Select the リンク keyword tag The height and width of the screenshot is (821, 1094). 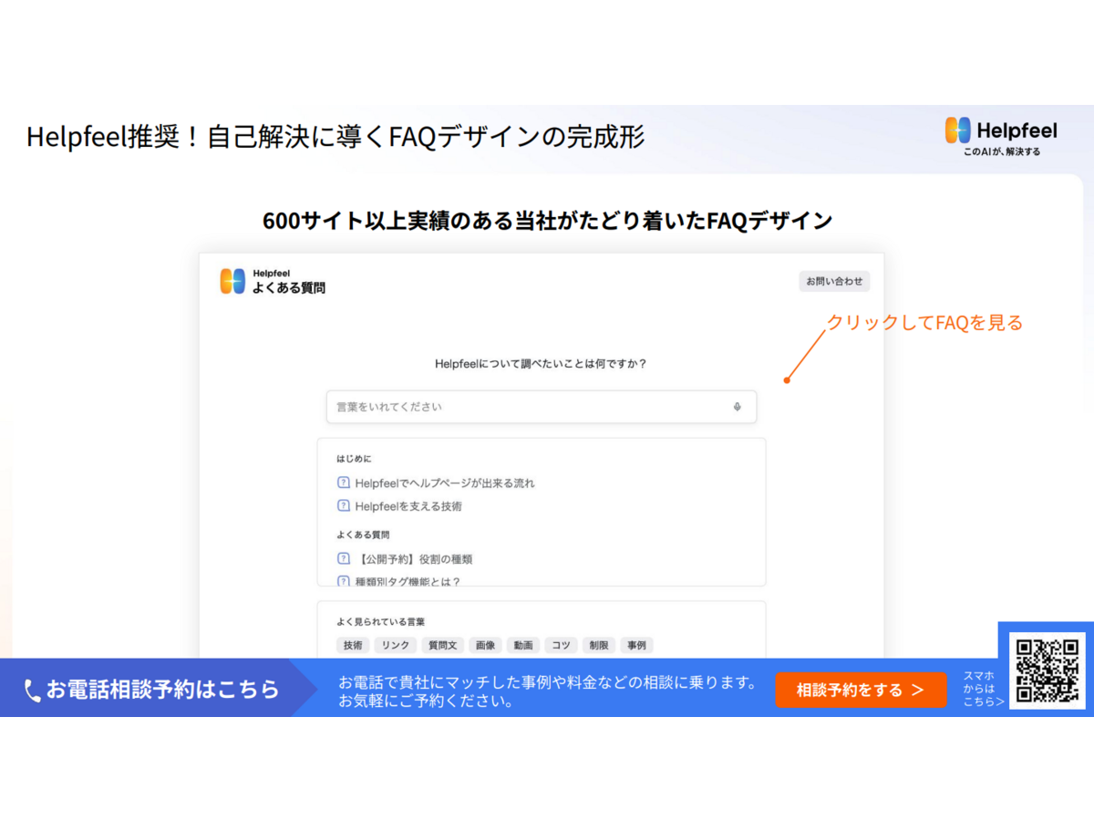point(395,645)
